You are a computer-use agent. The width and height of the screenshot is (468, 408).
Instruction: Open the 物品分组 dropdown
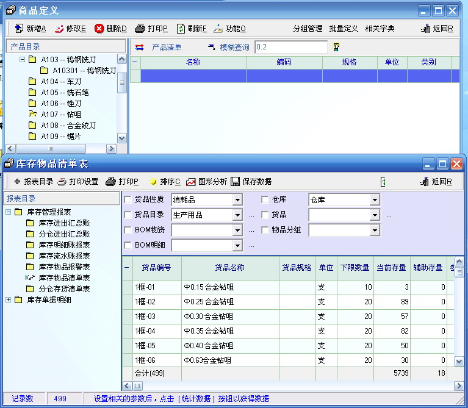375,231
